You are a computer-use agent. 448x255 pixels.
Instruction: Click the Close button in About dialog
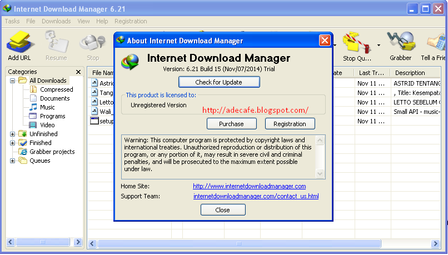(223, 210)
